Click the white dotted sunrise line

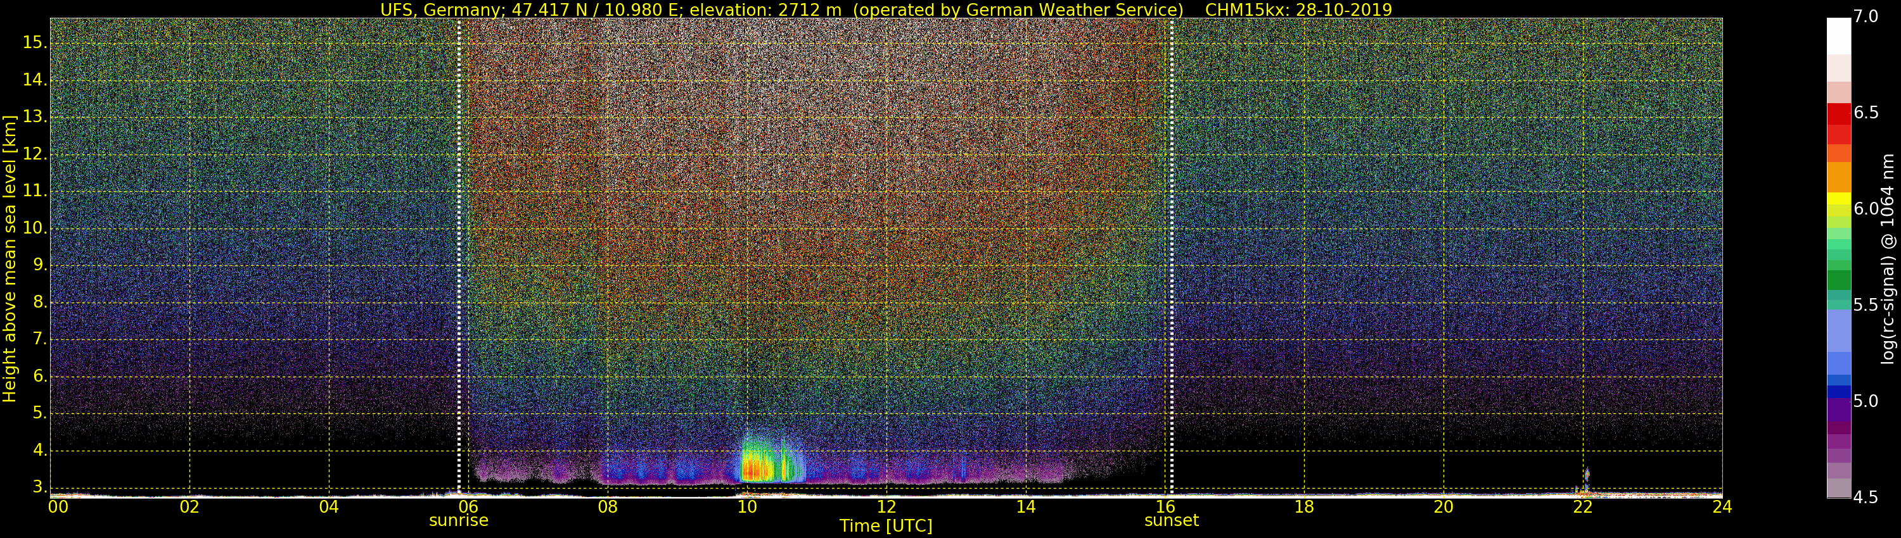(458, 256)
